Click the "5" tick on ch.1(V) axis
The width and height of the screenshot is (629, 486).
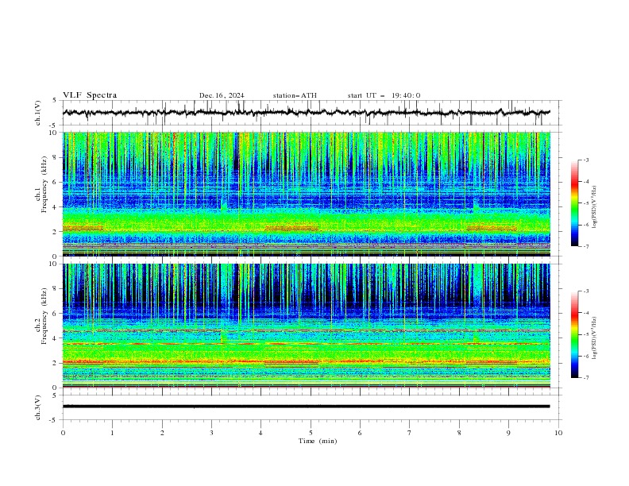point(55,101)
